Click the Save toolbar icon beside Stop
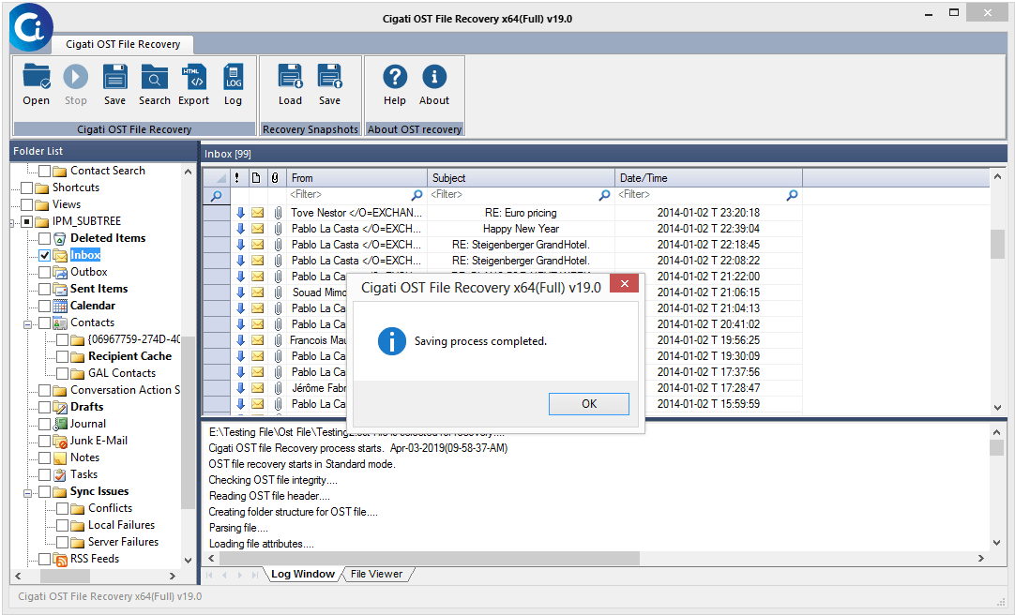This screenshot has height=615, width=1015. [115, 77]
